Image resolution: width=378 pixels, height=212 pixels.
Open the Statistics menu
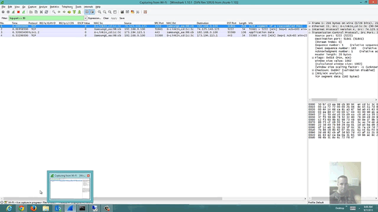click(x=54, y=6)
